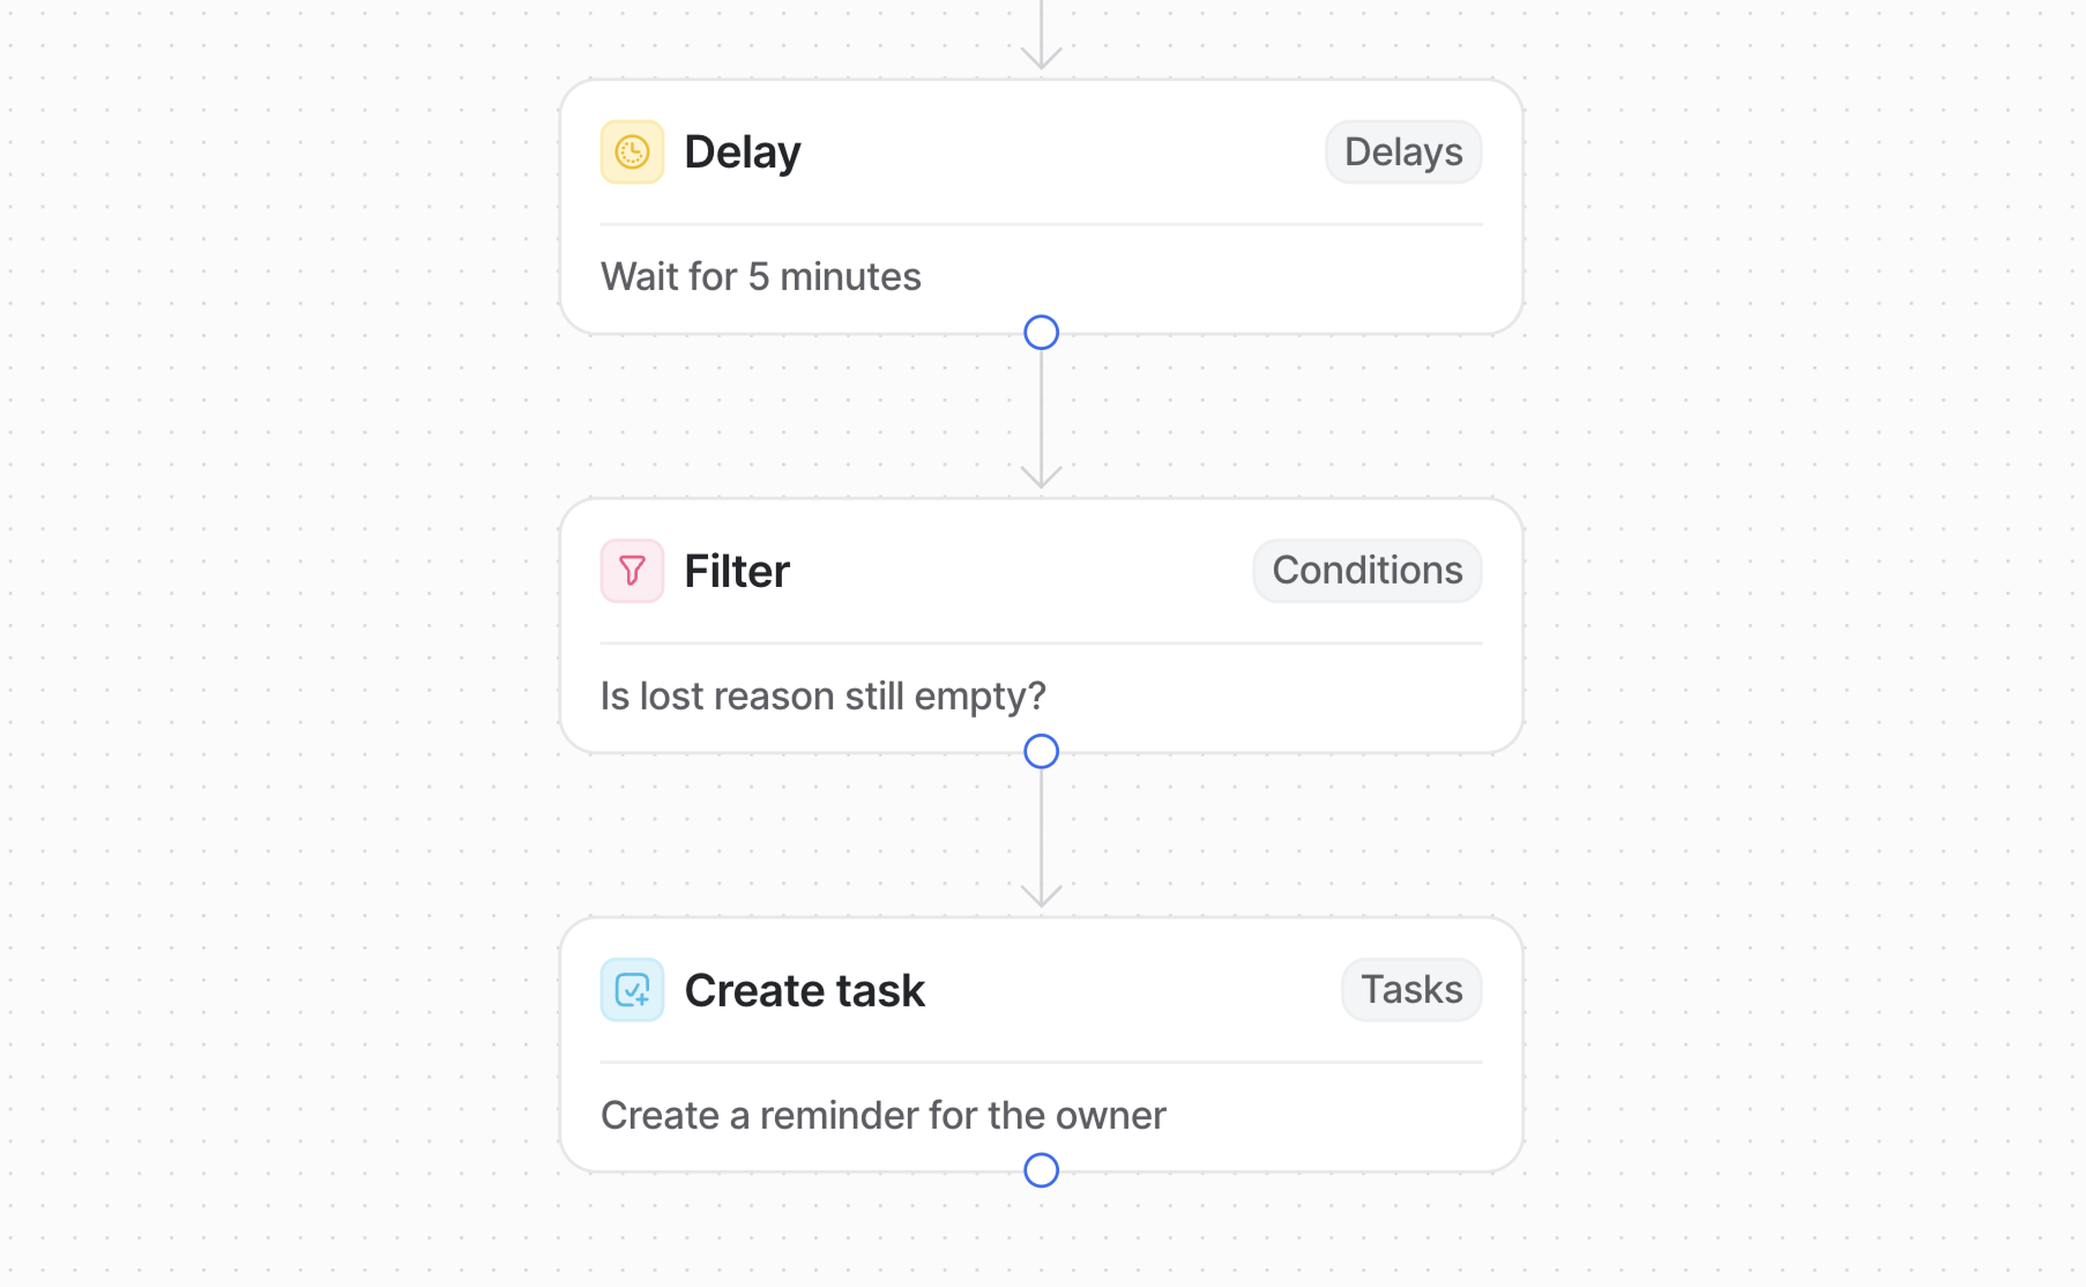Open the 'Create a reminder for the owner' description

[x=883, y=1115]
